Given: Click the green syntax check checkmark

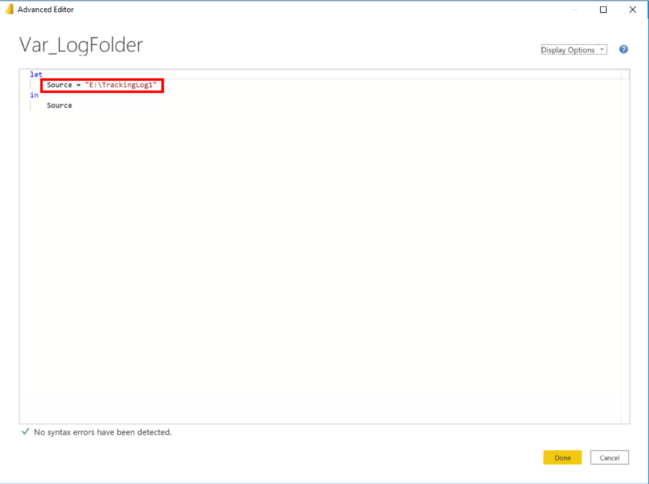Looking at the screenshot, I should click(x=25, y=432).
